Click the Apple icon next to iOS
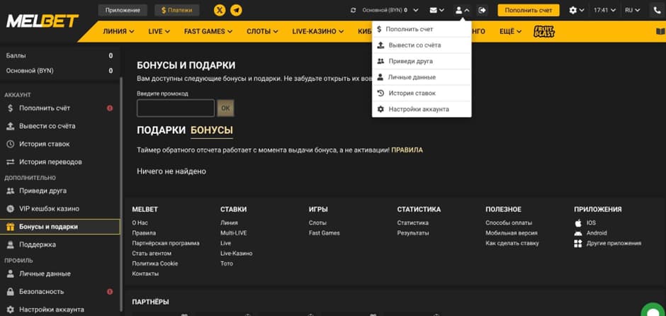This screenshot has height=316, width=666. coord(578,222)
